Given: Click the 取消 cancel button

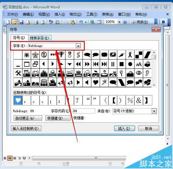Looking at the screenshot, I should click(148, 128).
